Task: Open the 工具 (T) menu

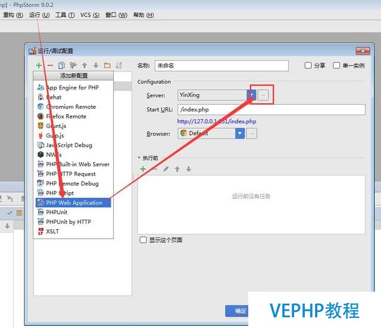Action: click(x=65, y=15)
